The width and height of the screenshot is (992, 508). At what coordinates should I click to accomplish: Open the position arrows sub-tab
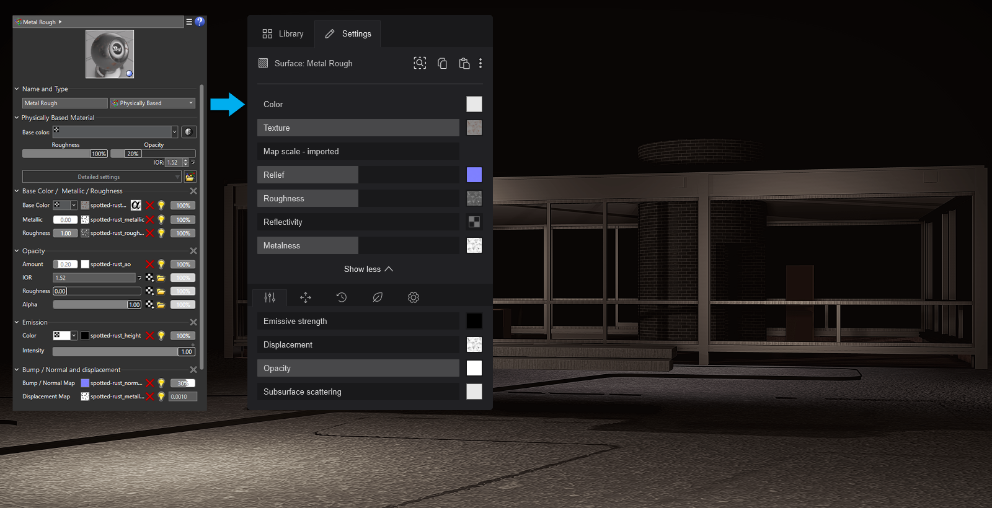tap(306, 297)
